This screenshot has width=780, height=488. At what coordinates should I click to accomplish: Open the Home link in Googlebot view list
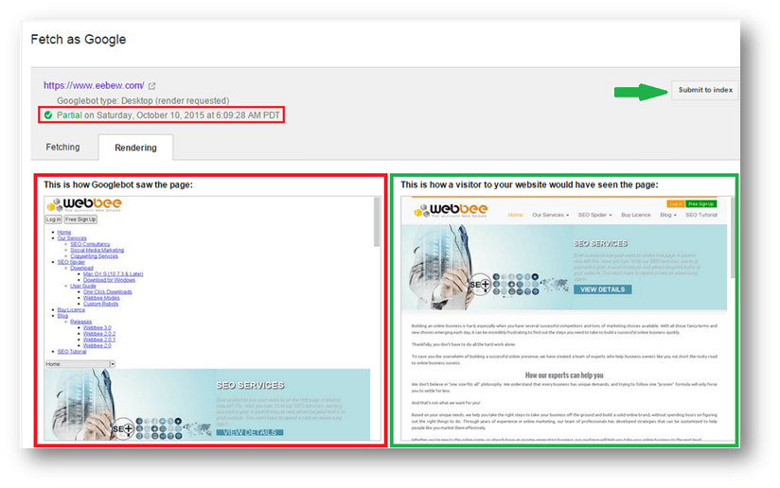point(64,232)
